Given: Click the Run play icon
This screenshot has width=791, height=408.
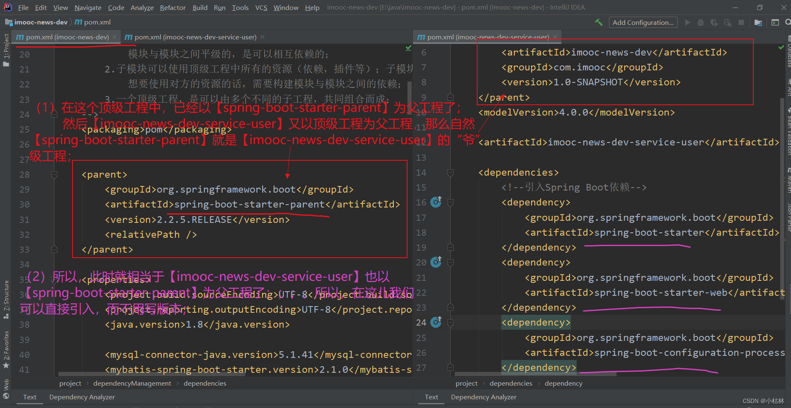Looking at the screenshot, I should [687, 22].
